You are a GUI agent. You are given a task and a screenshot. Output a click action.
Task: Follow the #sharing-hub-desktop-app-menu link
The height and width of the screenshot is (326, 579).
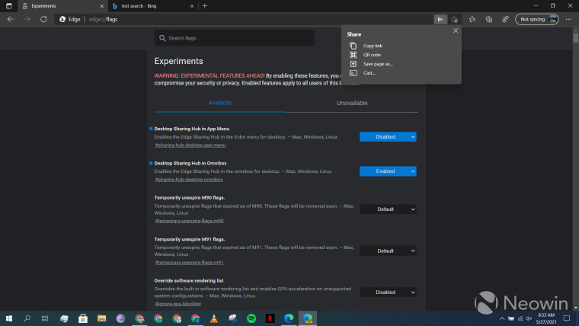pos(190,145)
